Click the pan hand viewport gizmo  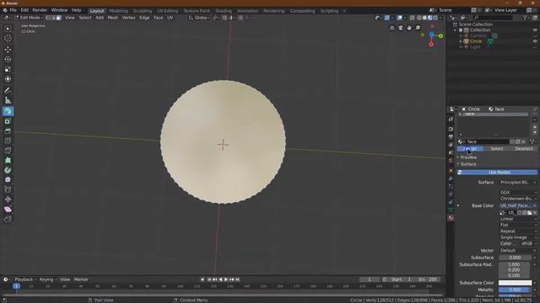tap(409, 28)
